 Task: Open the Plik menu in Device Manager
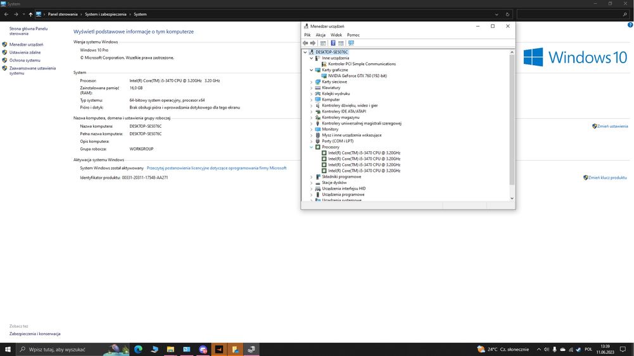click(307, 35)
